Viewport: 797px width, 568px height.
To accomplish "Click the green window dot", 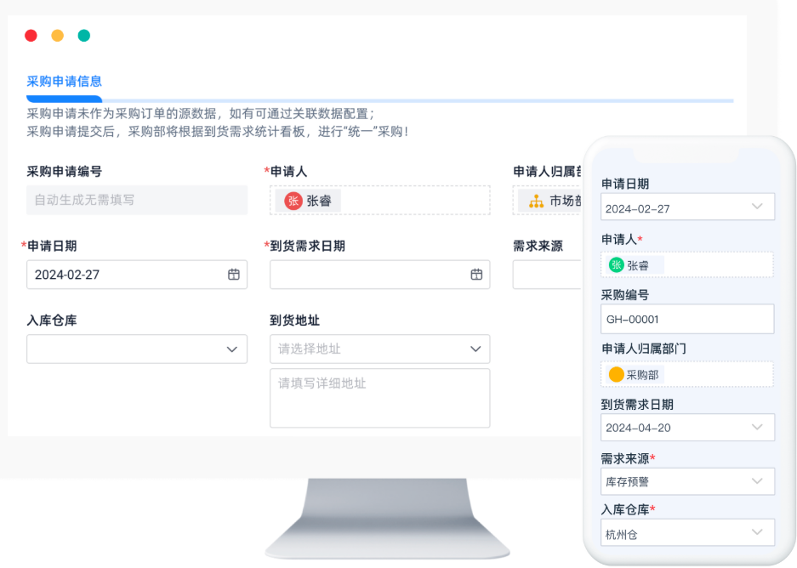I will click(x=84, y=36).
